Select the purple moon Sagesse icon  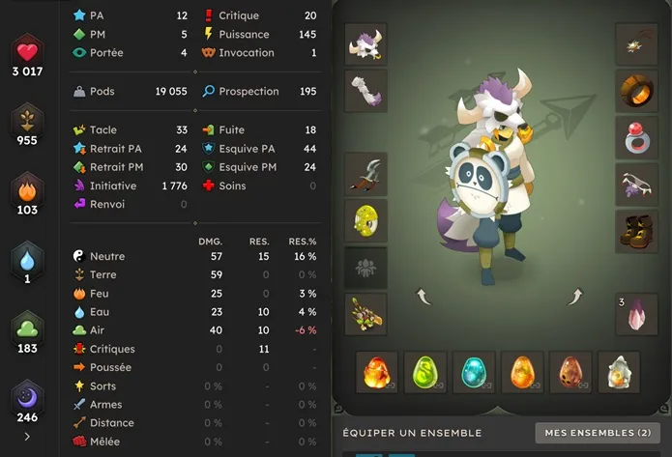[27, 398]
